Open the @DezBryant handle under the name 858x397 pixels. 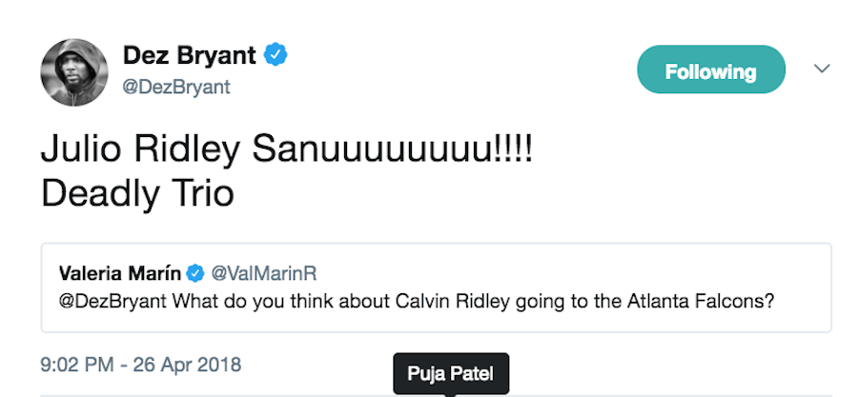click(x=176, y=88)
